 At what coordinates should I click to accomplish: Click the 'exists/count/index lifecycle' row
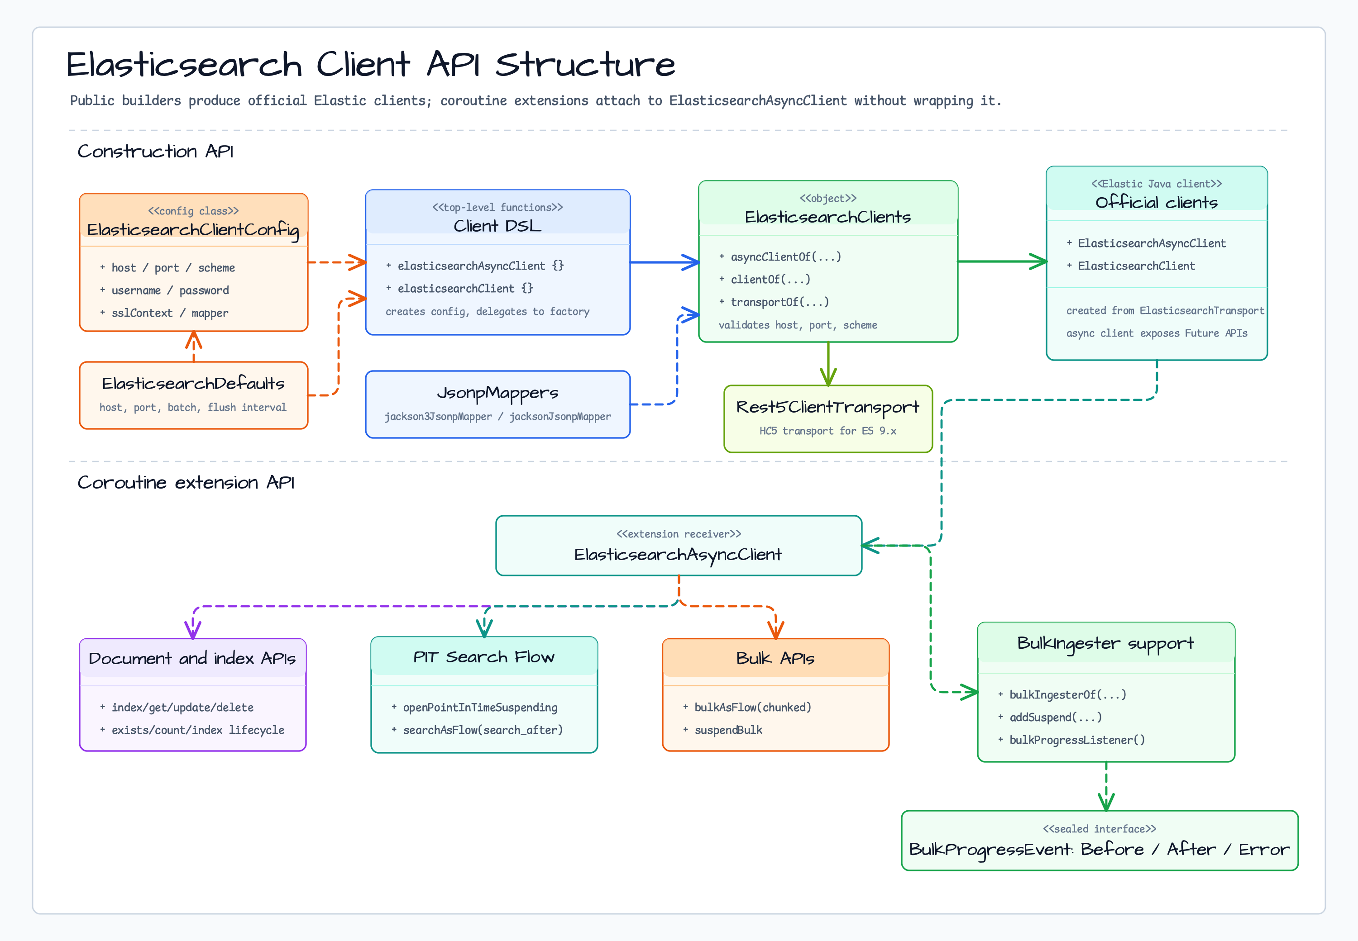[192, 730]
